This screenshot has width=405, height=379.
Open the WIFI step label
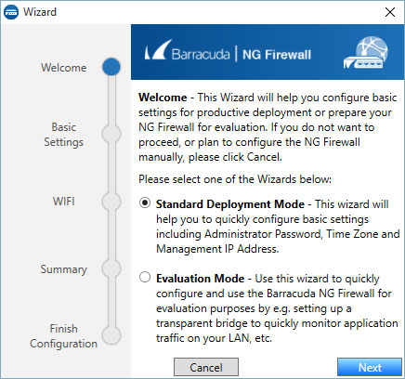point(64,202)
